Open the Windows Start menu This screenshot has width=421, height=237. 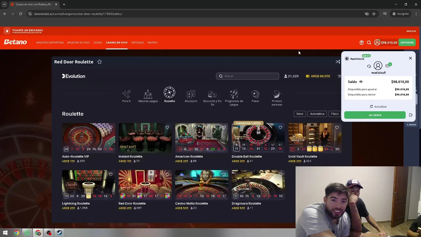click(x=5, y=233)
